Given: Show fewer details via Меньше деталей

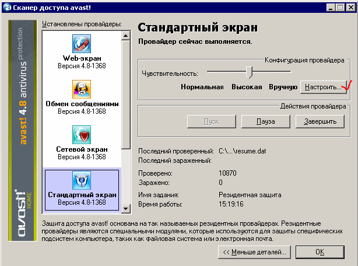Looking at the screenshot, I should 254,252.
